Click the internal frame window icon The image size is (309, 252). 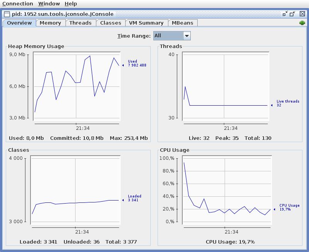(7, 14)
